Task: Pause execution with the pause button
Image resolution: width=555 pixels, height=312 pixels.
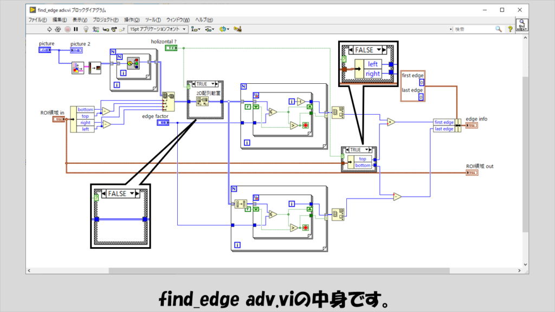Action: point(76,29)
